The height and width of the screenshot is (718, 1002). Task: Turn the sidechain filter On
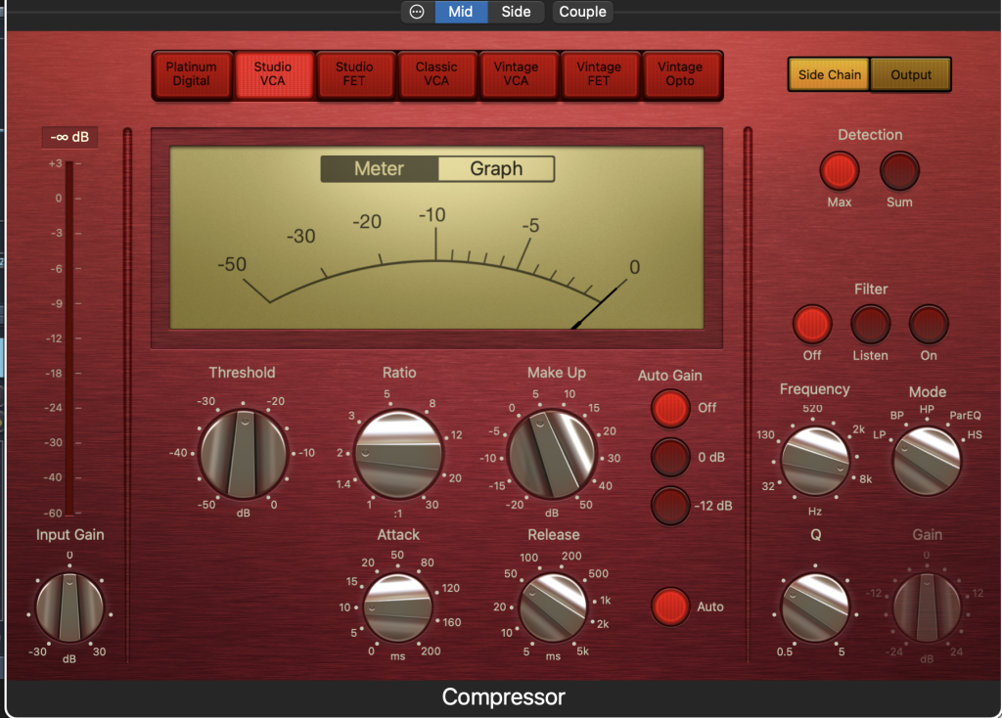pyautogui.click(x=929, y=325)
